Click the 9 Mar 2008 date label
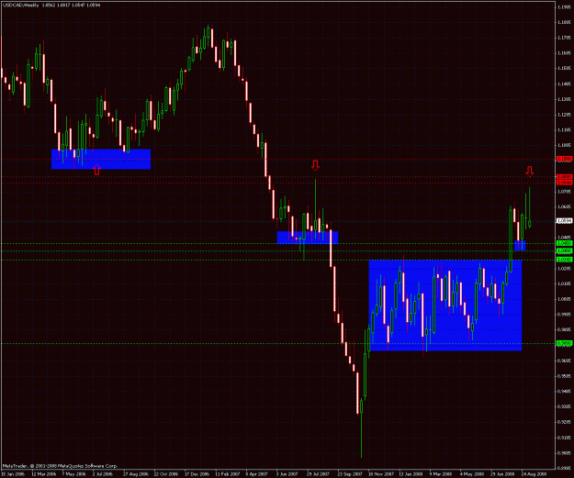574x478 pixels. (x=441, y=474)
